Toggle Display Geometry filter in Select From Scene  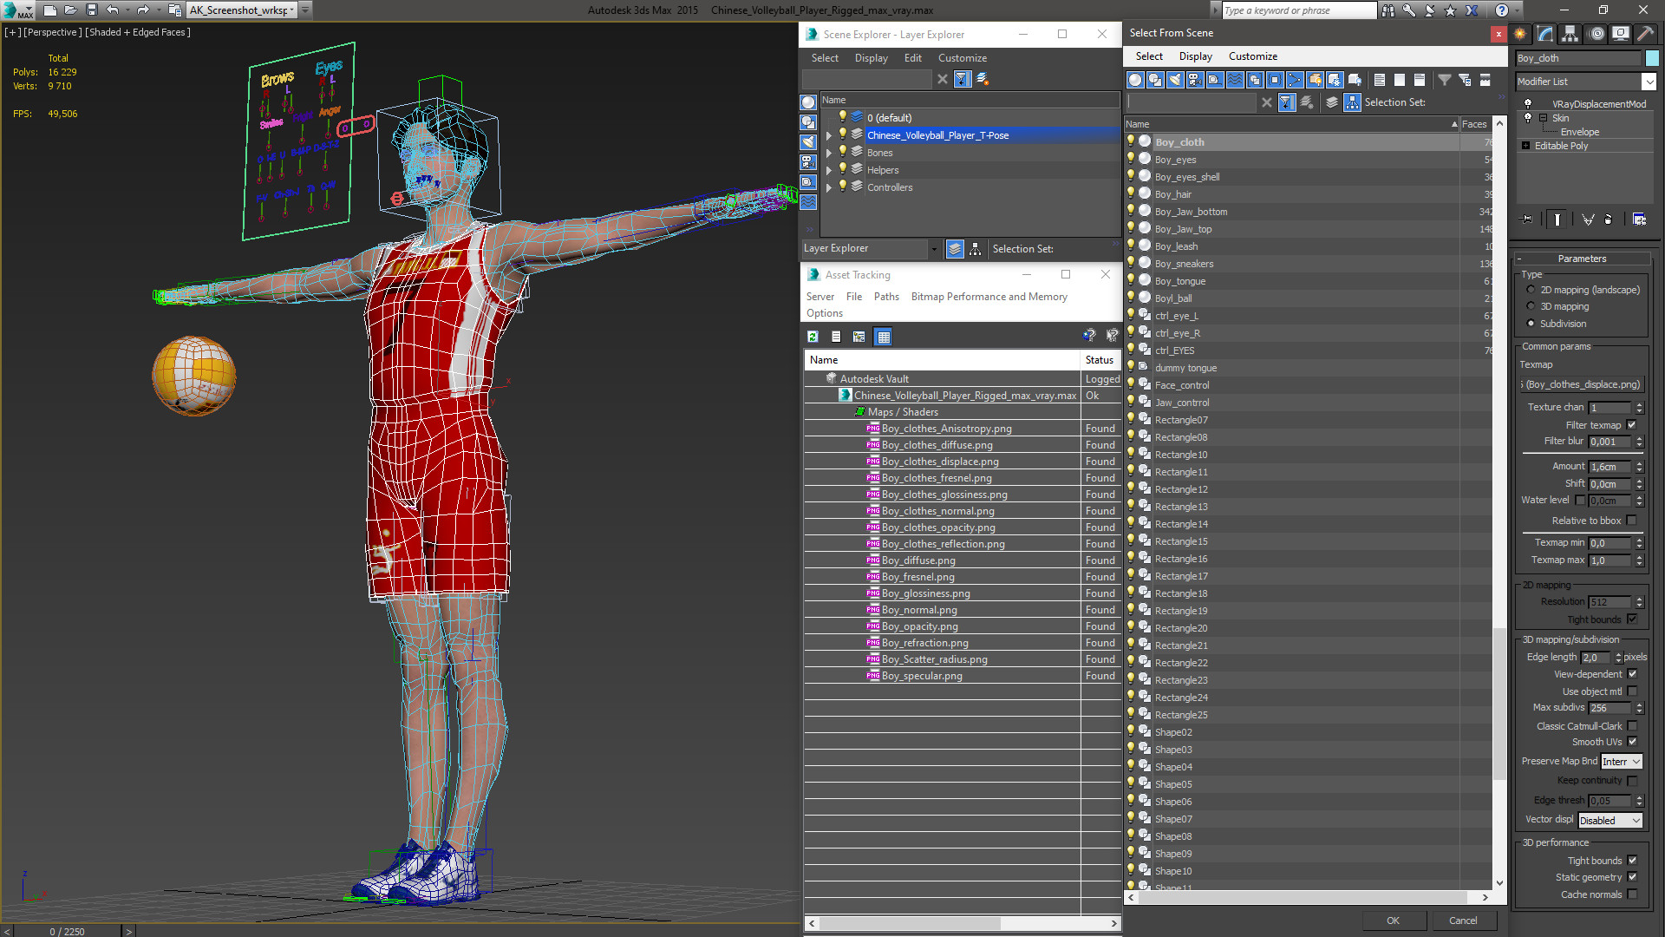point(1135,80)
